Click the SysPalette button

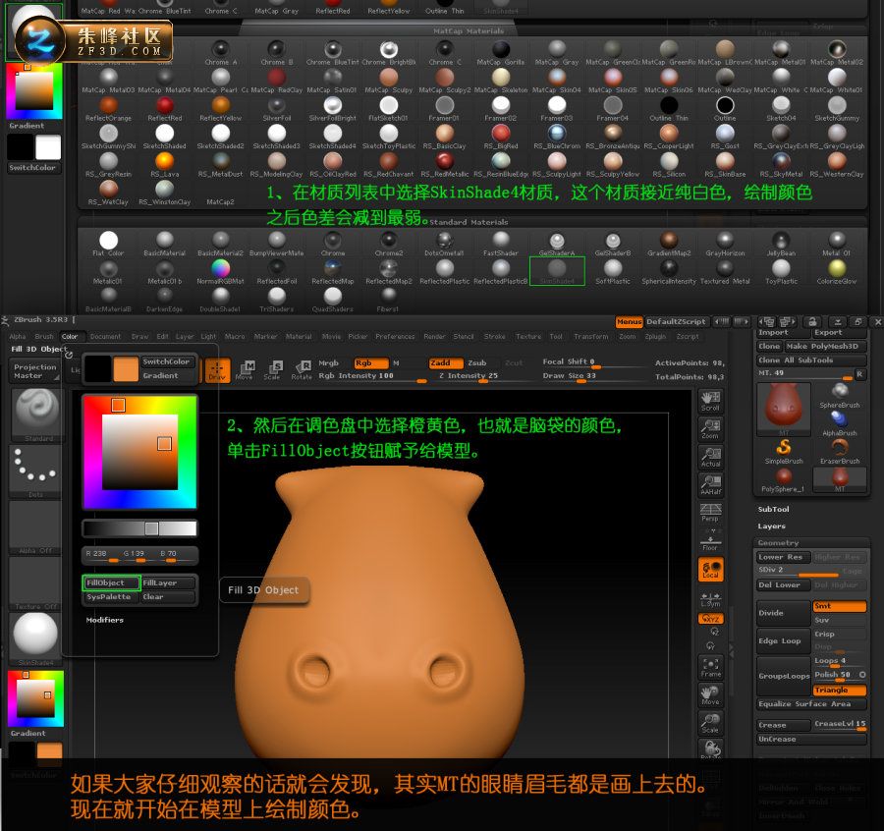[x=111, y=597]
